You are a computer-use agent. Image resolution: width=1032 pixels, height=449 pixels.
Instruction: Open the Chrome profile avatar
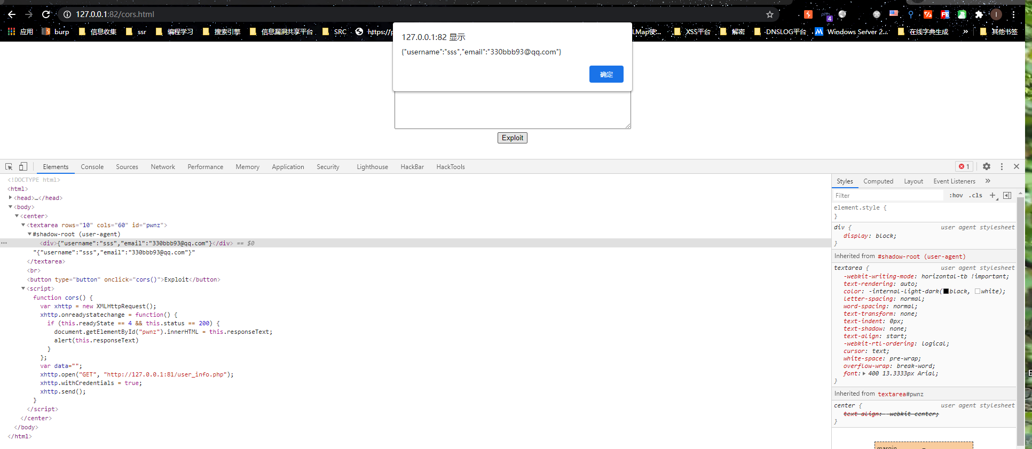point(996,14)
